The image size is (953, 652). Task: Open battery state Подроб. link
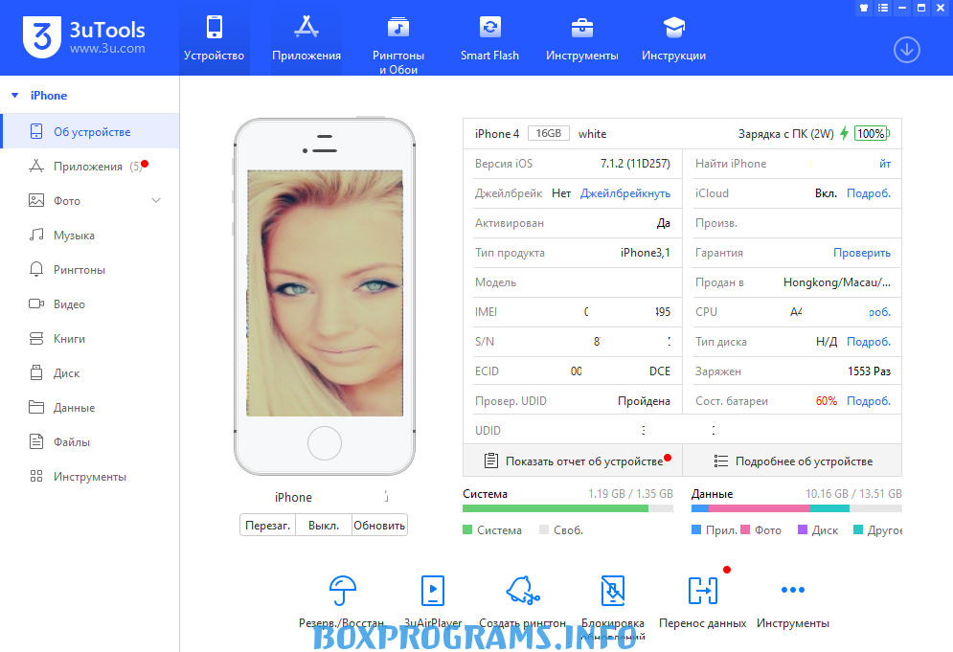click(x=869, y=401)
